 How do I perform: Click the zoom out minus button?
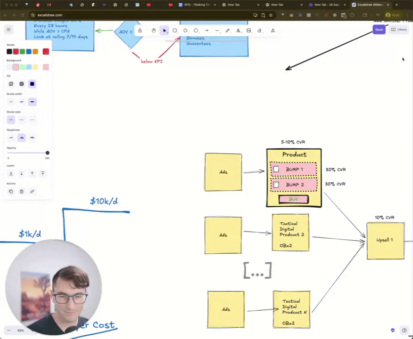pyautogui.click(x=8, y=331)
